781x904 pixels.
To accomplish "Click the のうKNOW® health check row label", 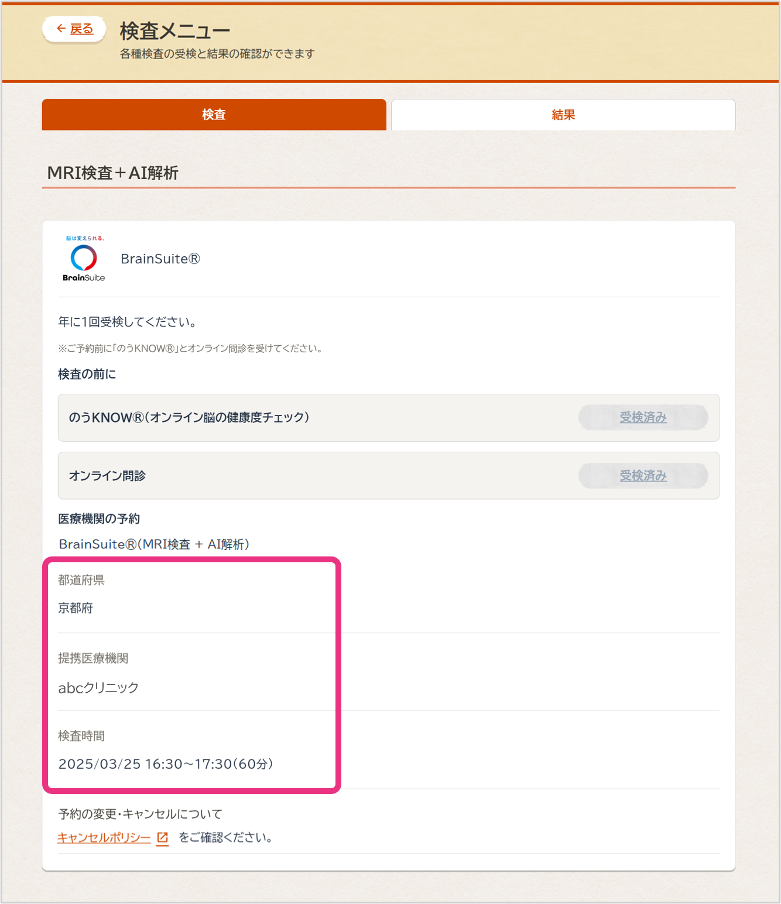I will [x=189, y=418].
